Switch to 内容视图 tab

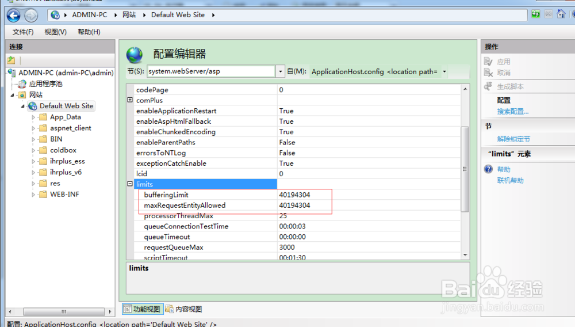184,309
